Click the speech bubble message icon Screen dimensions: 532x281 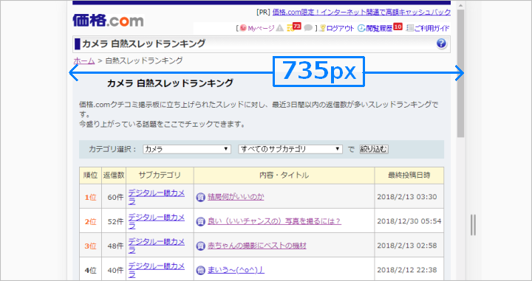(308, 28)
